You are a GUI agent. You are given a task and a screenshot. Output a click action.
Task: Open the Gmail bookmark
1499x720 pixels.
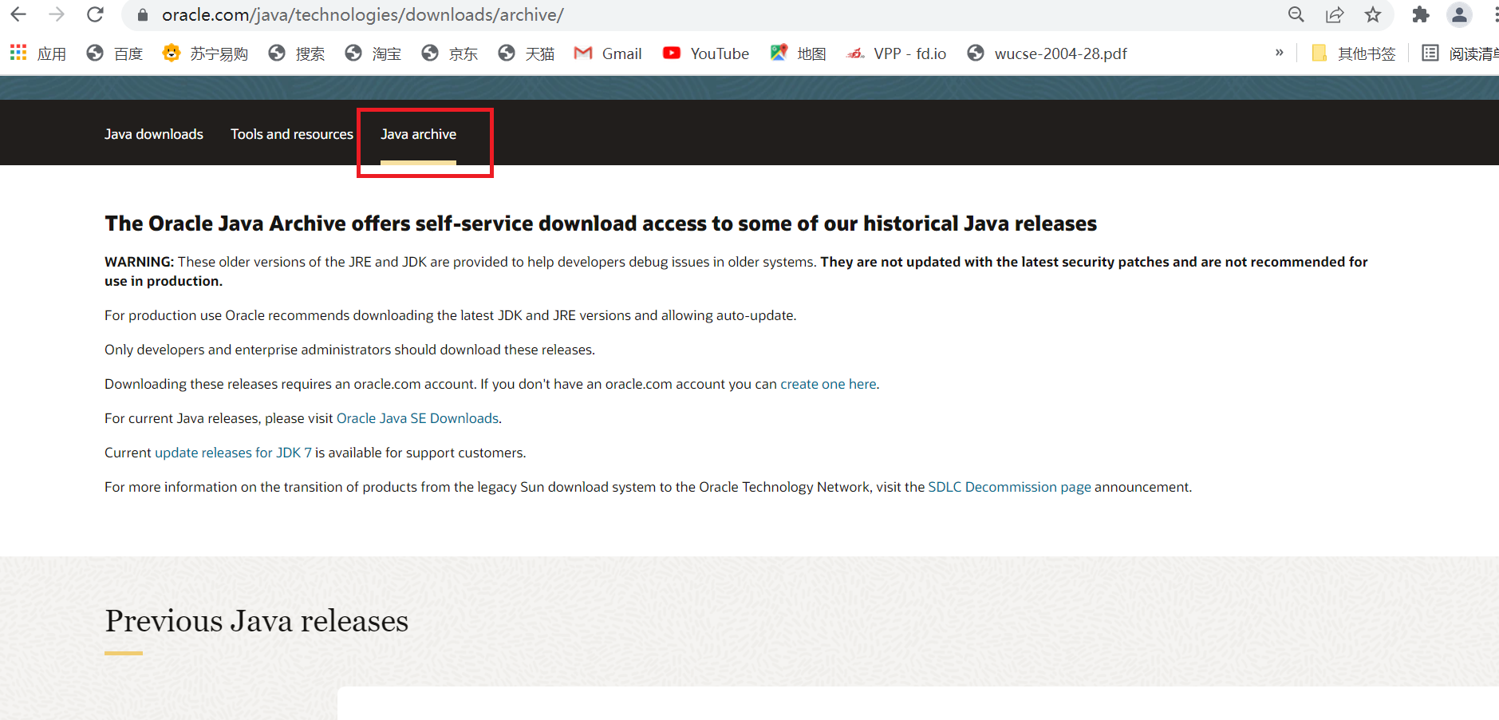(x=608, y=53)
